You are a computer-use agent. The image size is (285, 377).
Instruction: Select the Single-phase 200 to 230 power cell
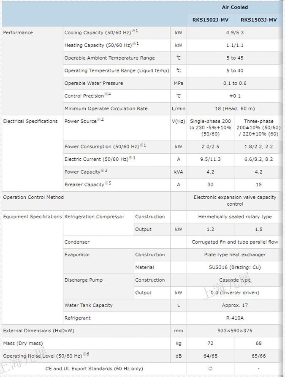(210, 127)
